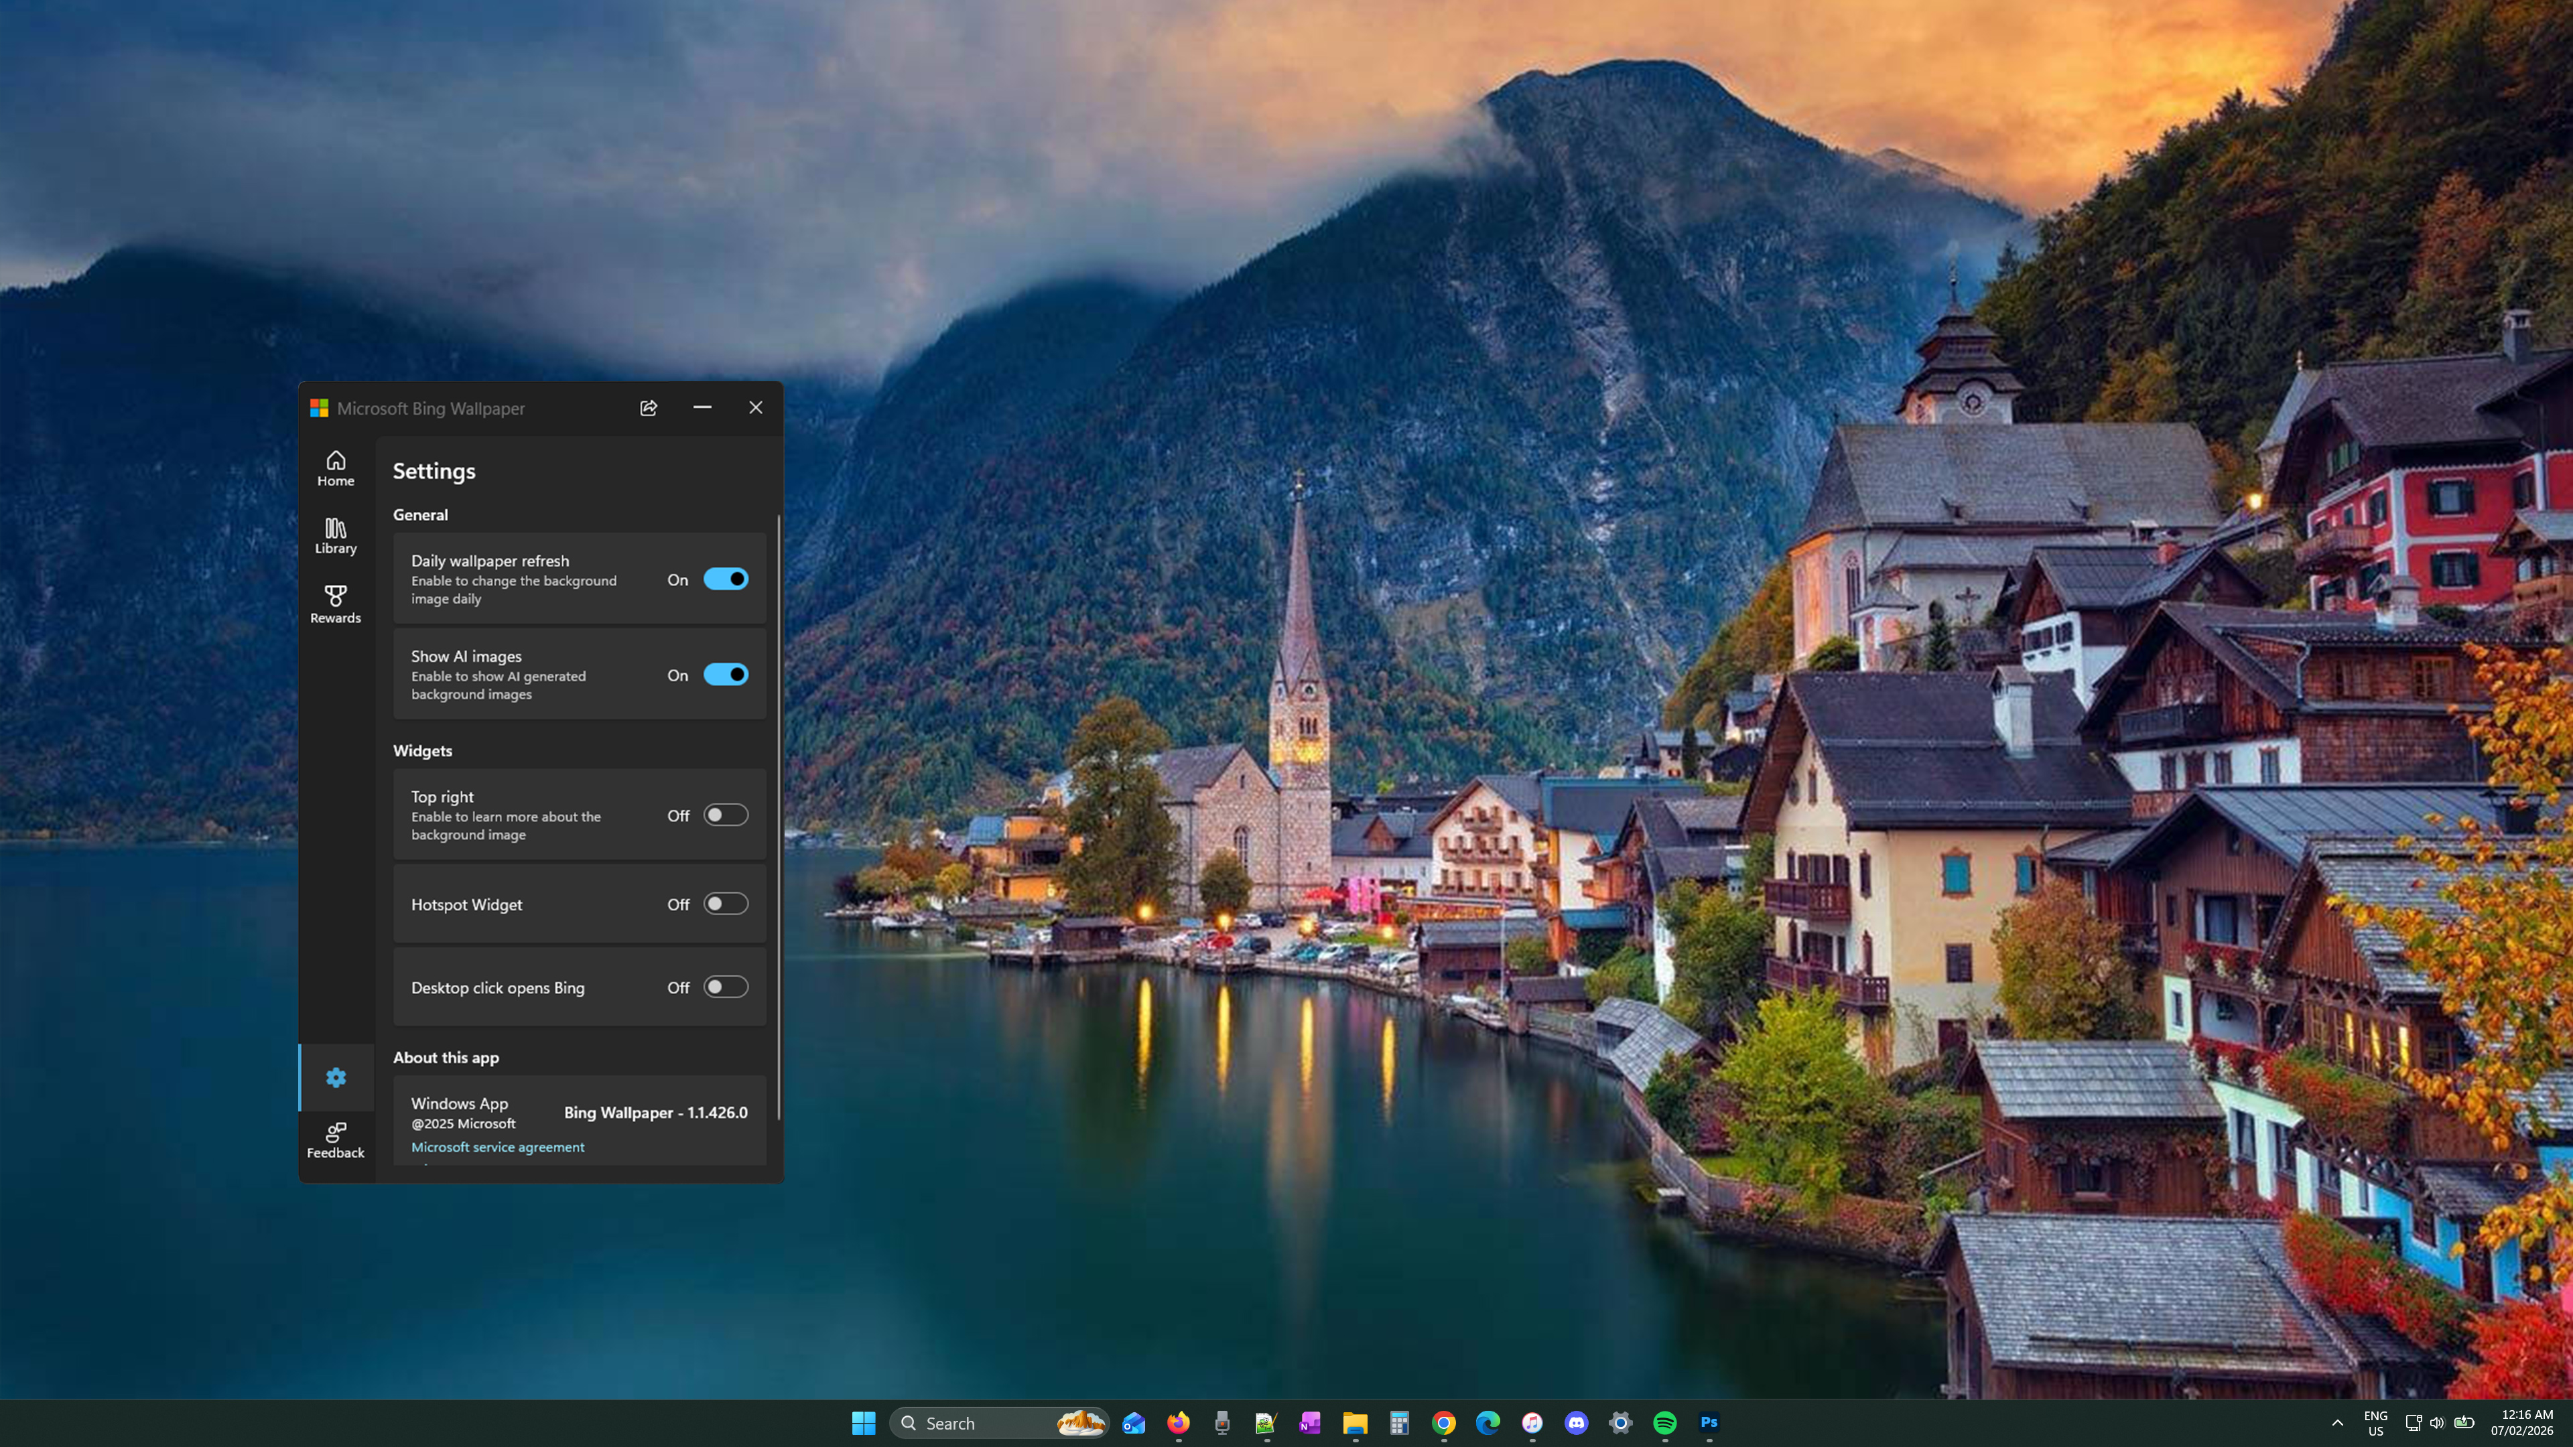Screen dimensions: 2573x1447
Task: Go to the Home page in sidebar
Action: [x=336, y=468]
